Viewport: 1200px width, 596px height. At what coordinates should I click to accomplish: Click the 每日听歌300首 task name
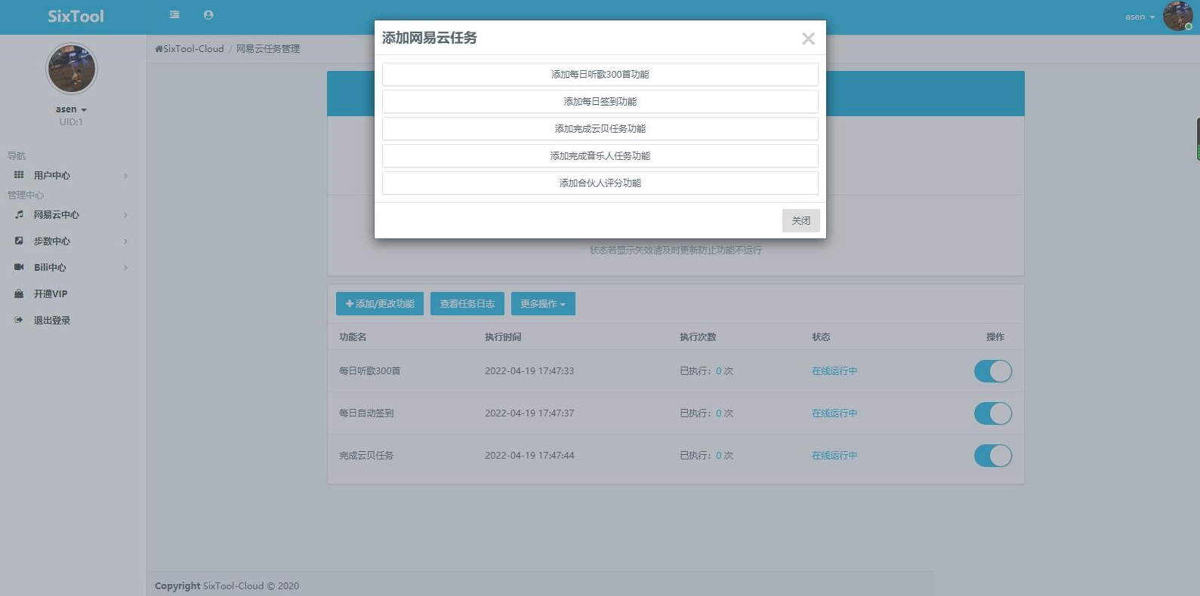370,371
